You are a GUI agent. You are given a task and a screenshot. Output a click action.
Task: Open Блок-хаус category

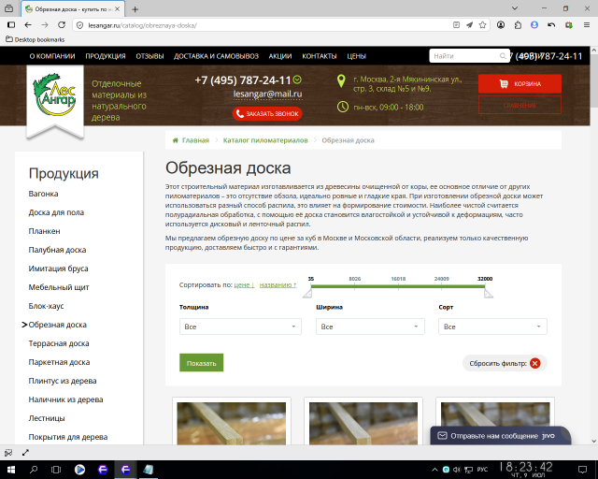(x=46, y=306)
